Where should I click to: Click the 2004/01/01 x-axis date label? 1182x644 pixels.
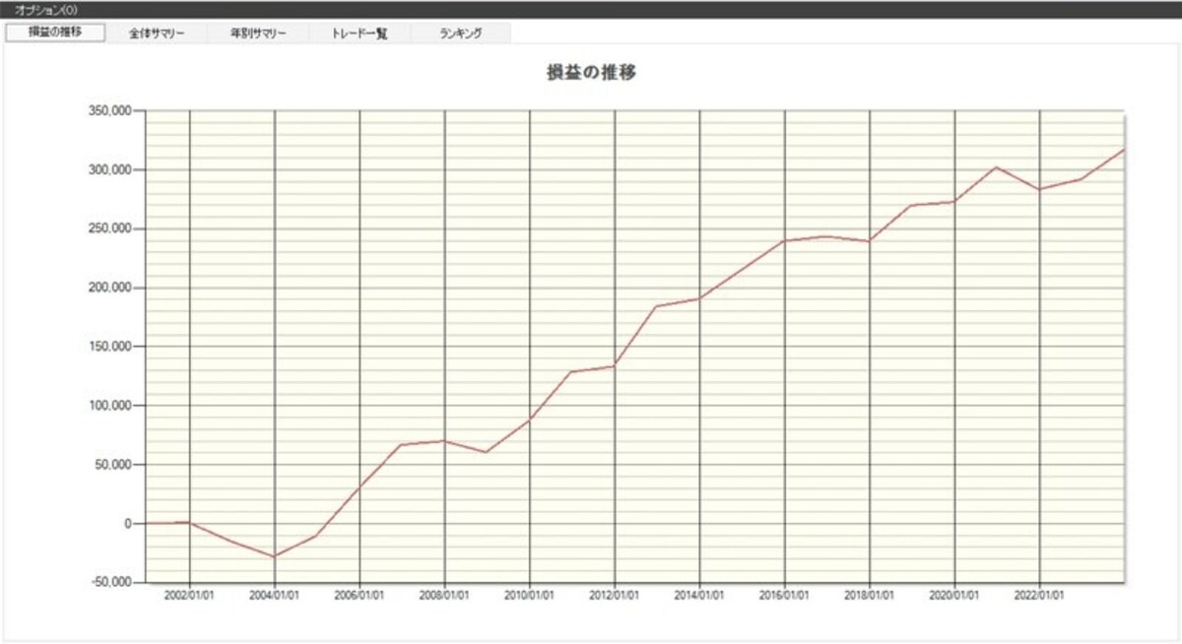(x=274, y=596)
